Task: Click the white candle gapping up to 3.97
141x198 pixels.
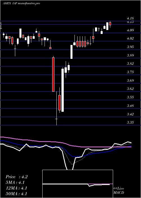Action: tap(72, 52)
